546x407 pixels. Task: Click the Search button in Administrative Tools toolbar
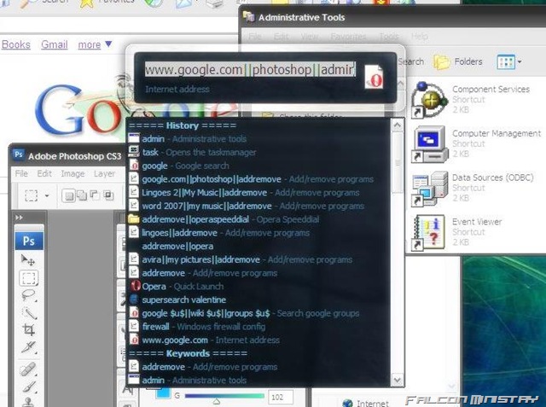[x=411, y=62]
